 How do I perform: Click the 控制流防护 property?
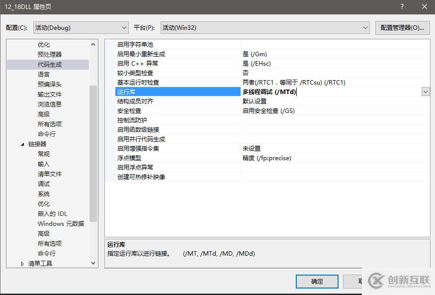pyautogui.click(x=132, y=120)
